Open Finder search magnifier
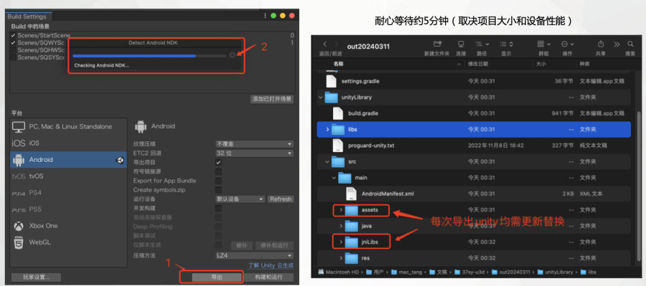This screenshot has width=646, height=286. tap(630, 44)
